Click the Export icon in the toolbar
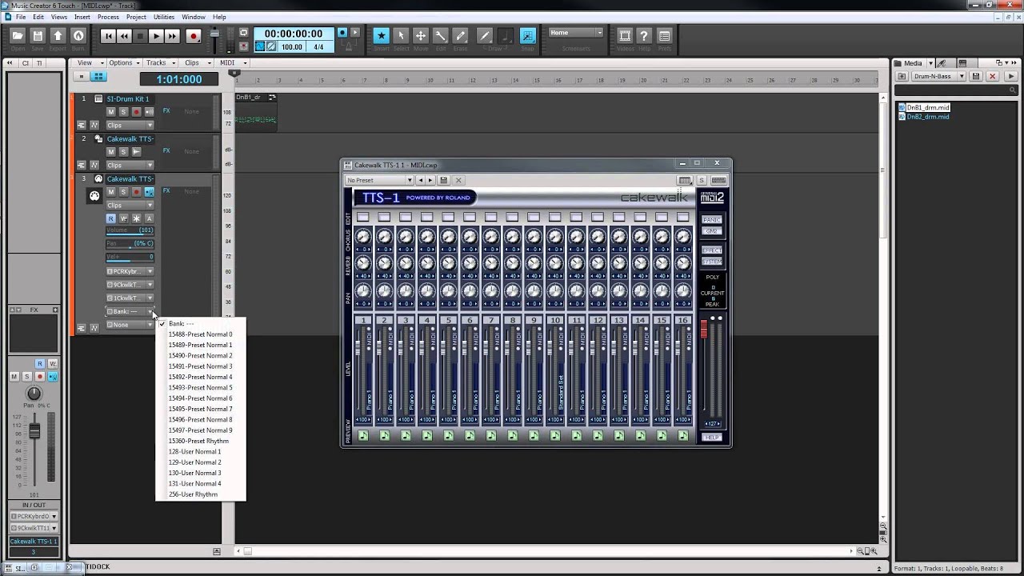The height and width of the screenshot is (576, 1024). pos(58,36)
